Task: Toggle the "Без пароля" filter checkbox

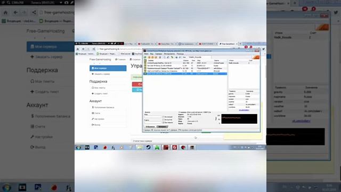Action: 164,123
